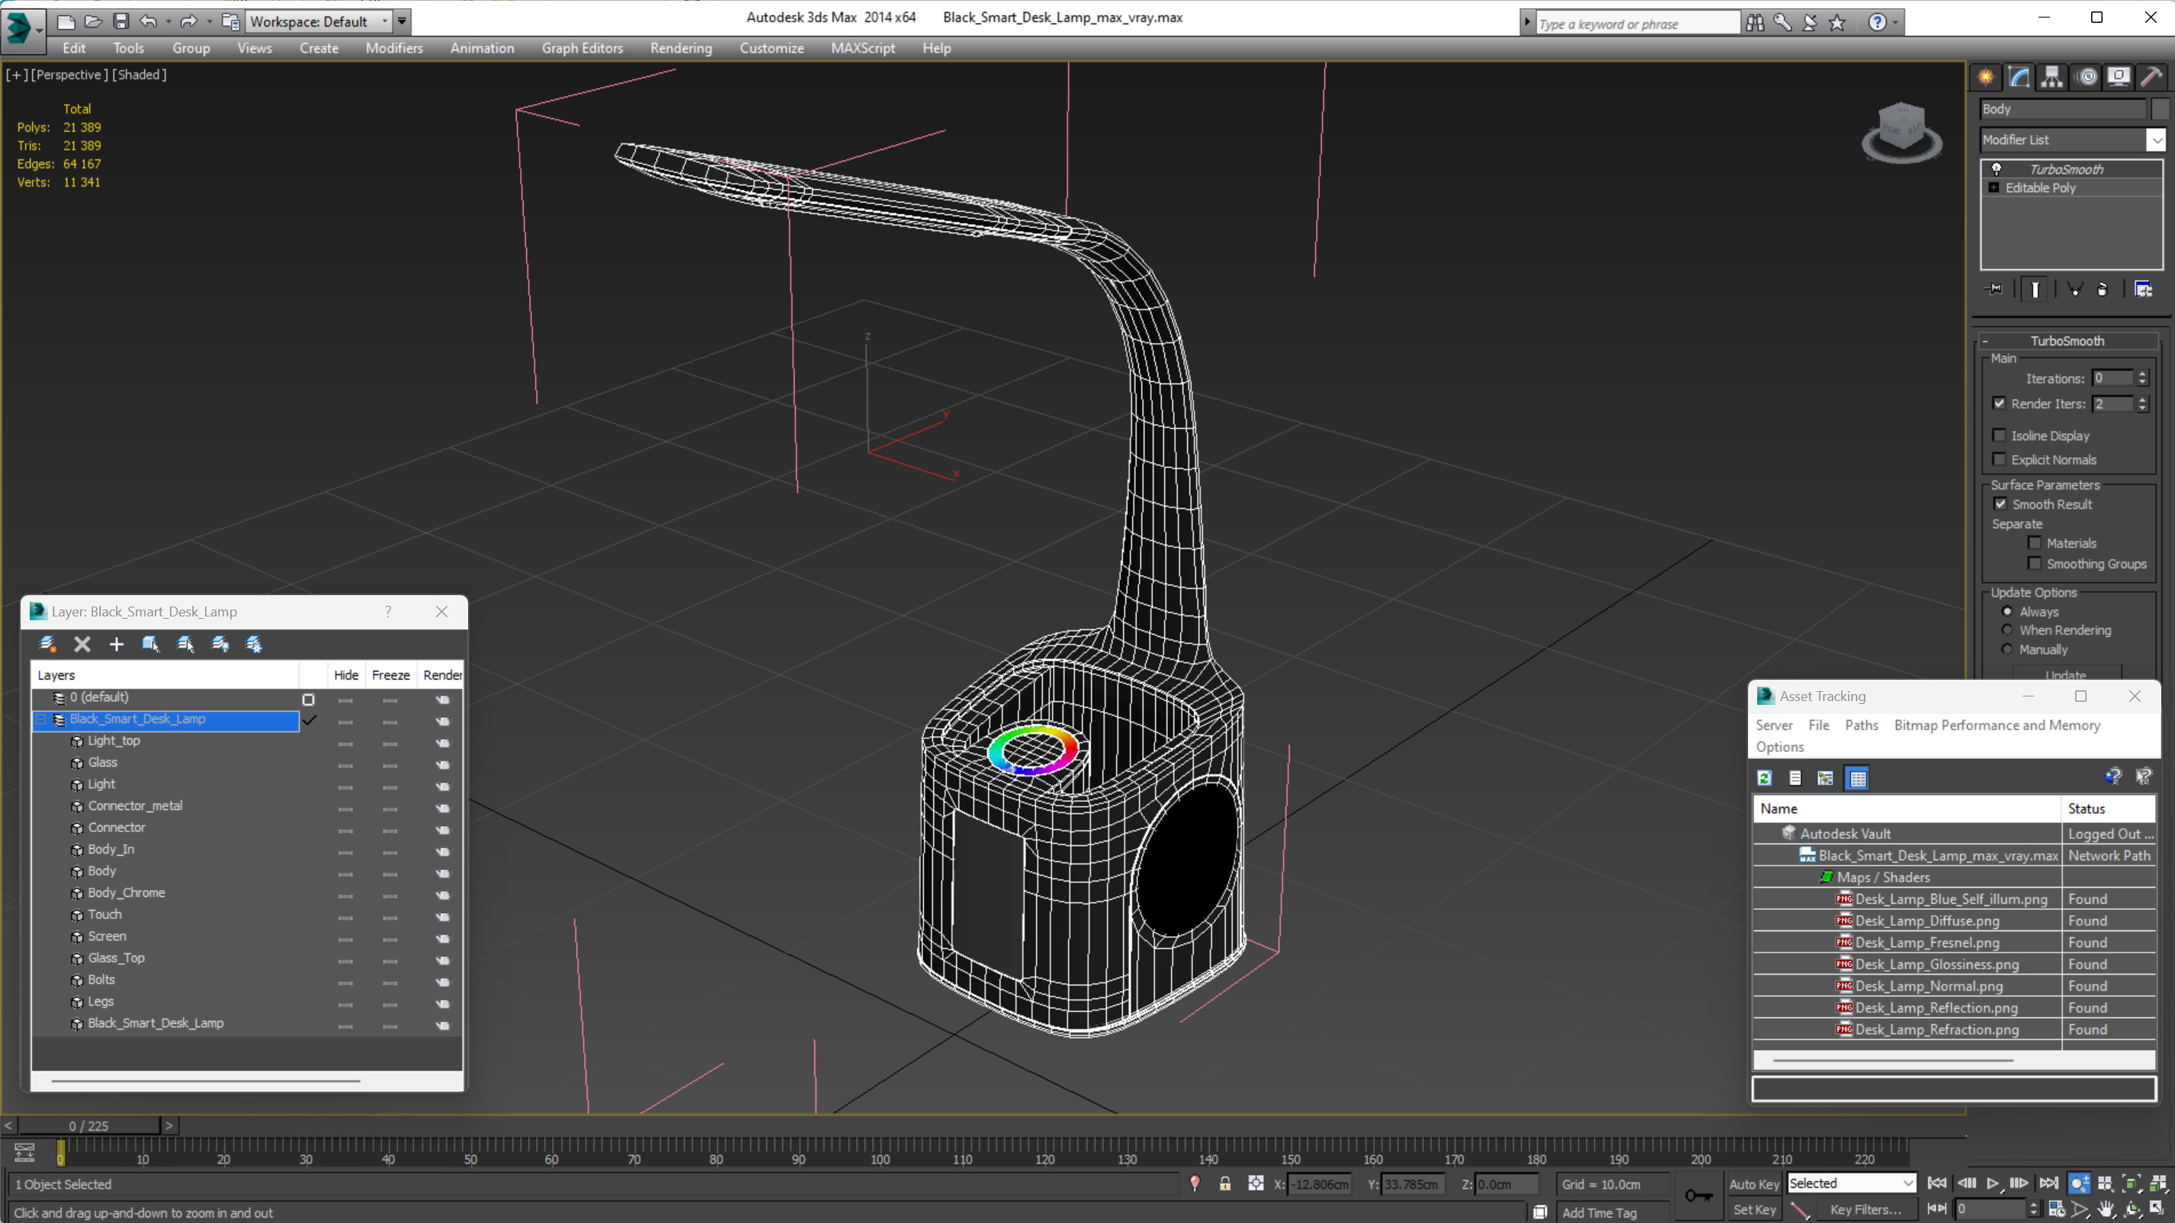Click the Perspective viewport label
The width and height of the screenshot is (2175, 1223).
[70, 74]
